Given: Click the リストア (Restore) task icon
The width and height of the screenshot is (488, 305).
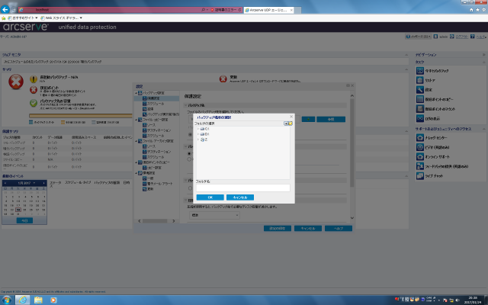Looking at the screenshot, I should click(419, 79).
